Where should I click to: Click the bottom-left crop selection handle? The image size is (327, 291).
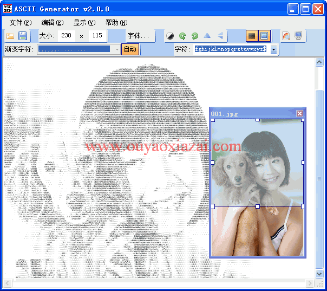coord(213,206)
